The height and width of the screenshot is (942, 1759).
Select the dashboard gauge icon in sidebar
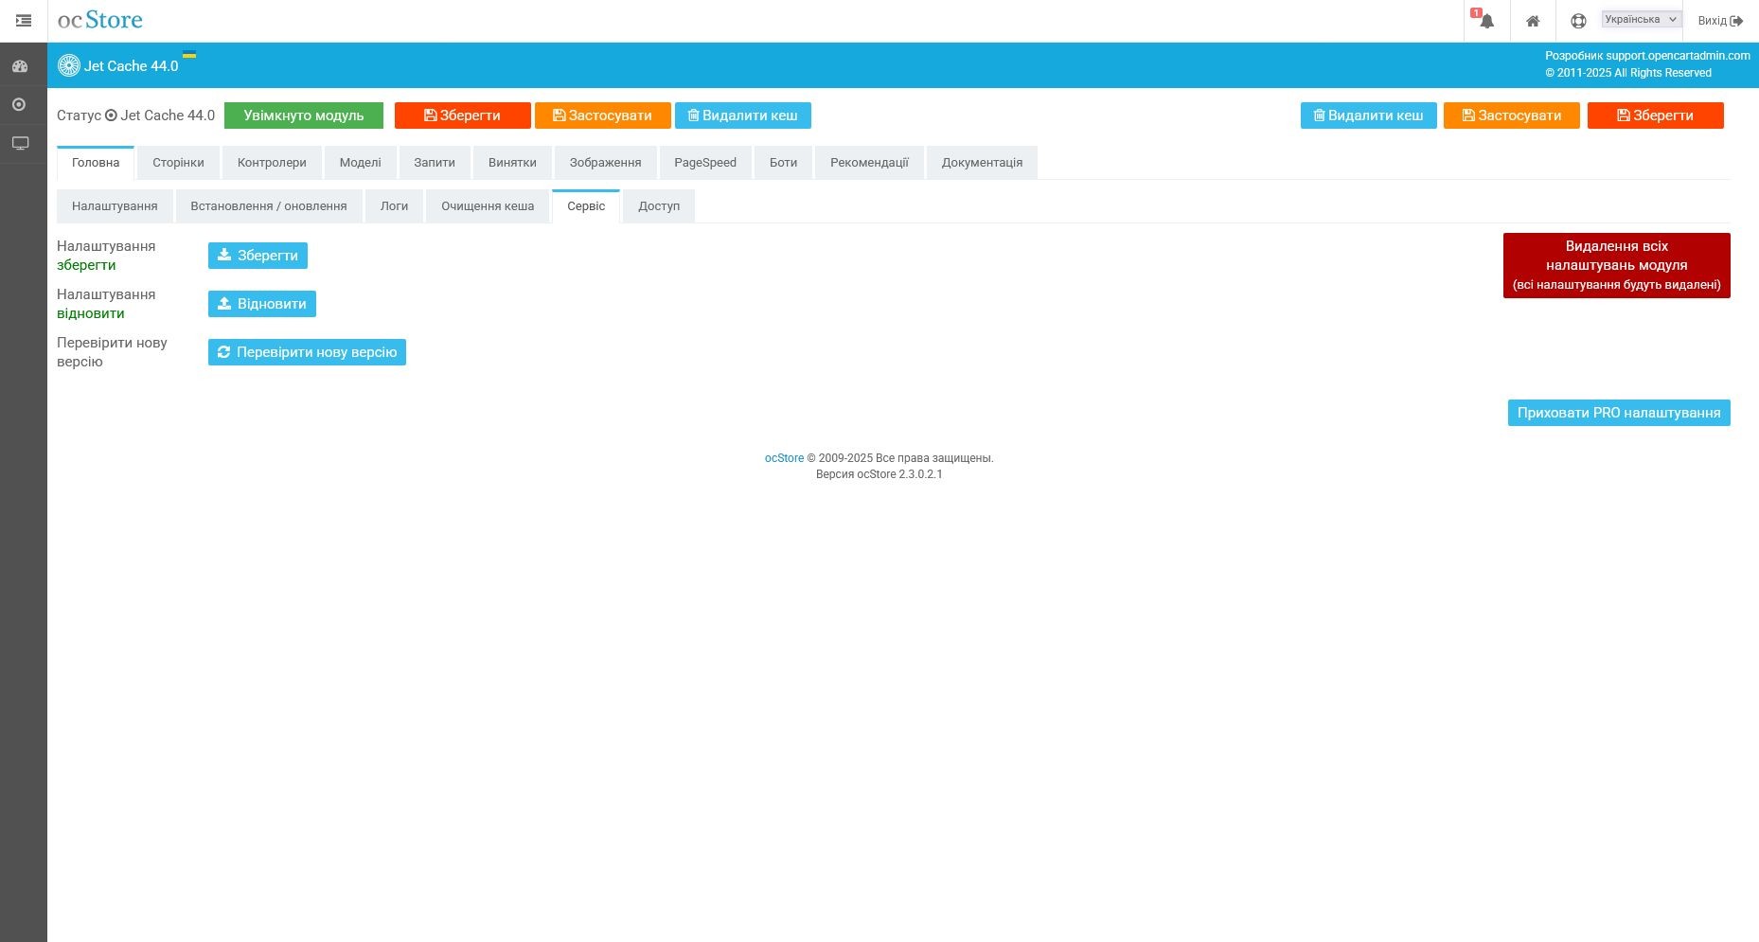[x=20, y=65]
